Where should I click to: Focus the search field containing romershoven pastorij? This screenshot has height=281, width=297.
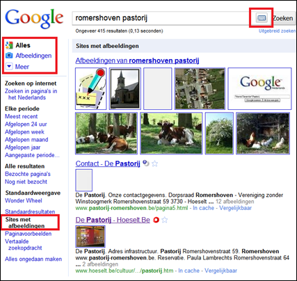162,18
